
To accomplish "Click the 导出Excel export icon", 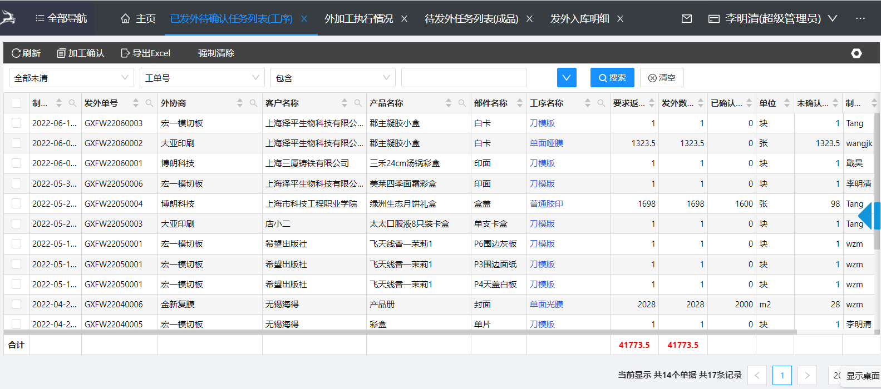I will (x=125, y=53).
